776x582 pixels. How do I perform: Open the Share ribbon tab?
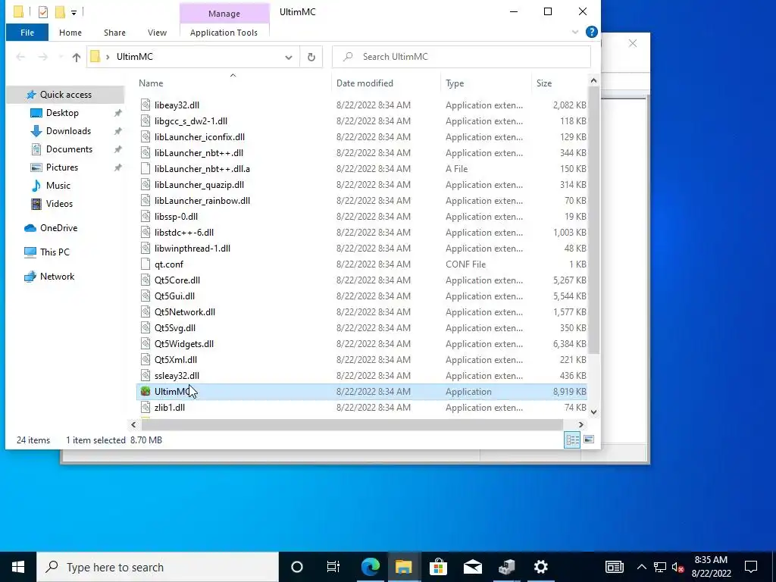click(114, 33)
